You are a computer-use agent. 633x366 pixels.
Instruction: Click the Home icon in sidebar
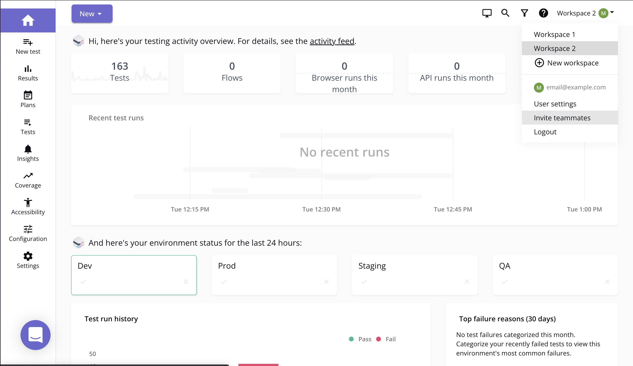tap(28, 20)
